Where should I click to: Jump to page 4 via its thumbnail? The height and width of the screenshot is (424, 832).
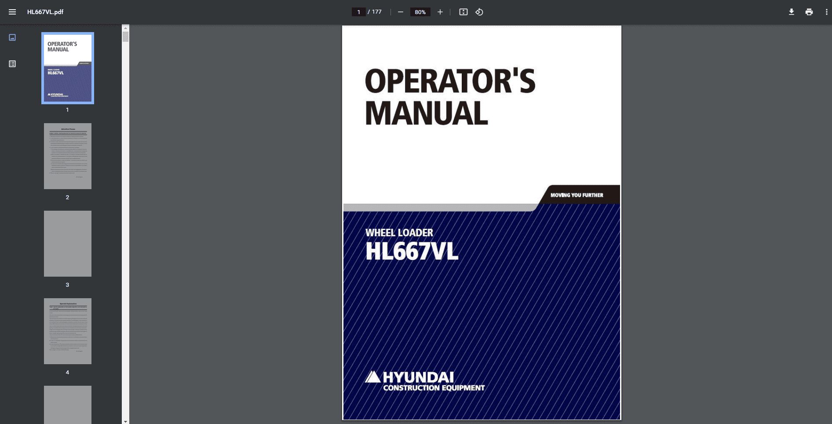67,331
